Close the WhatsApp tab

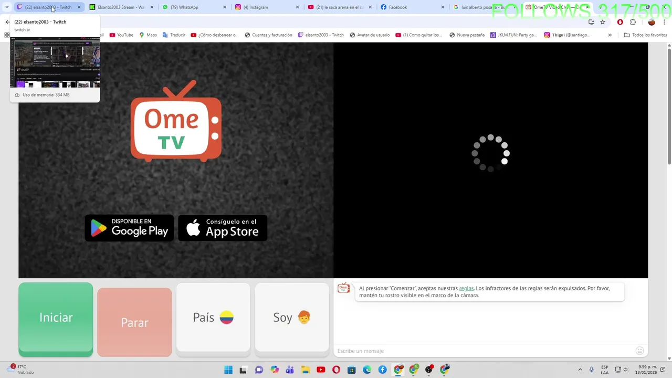coord(224,7)
